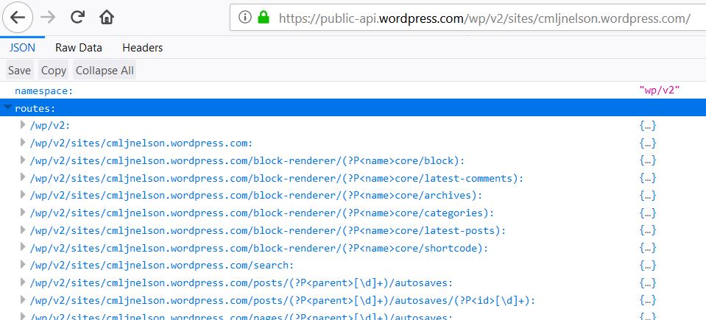Click the core/latest-posts route key text
Viewport: 706px width, 320px height.
pos(268,231)
